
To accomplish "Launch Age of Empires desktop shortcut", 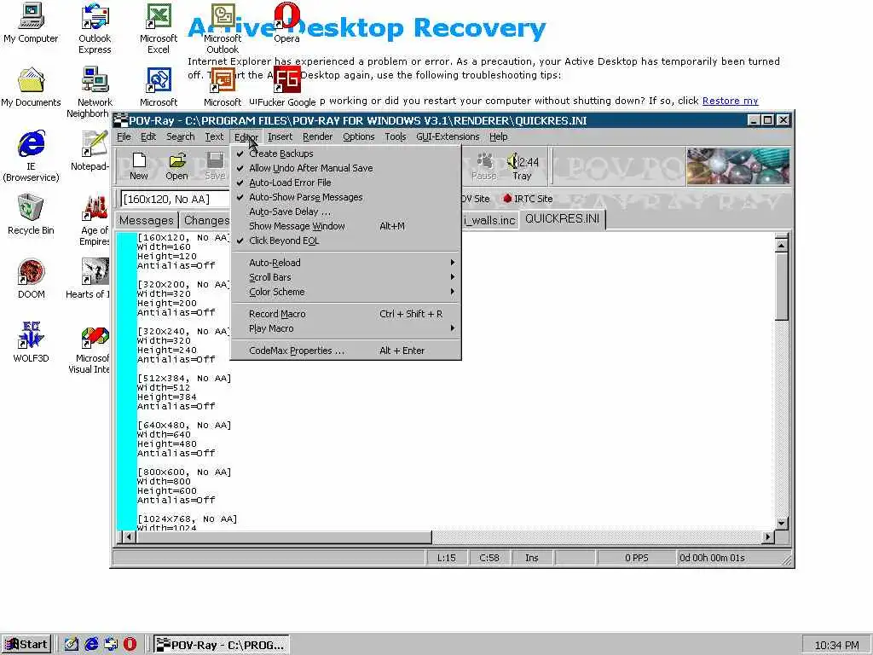I will (x=94, y=221).
